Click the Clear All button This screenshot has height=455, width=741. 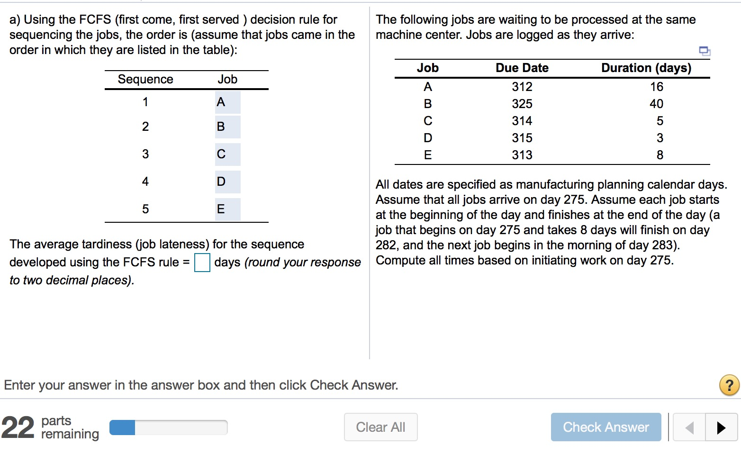(380, 427)
